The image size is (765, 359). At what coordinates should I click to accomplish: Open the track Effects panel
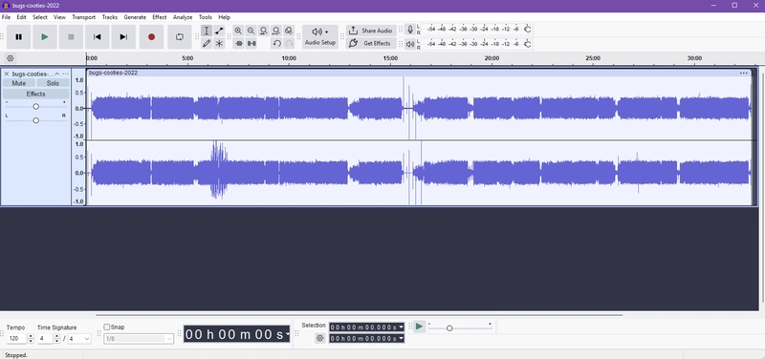point(35,94)
